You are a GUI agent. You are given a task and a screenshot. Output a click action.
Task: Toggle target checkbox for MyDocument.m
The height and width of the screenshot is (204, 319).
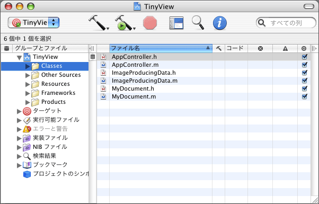tap(304, 96)
